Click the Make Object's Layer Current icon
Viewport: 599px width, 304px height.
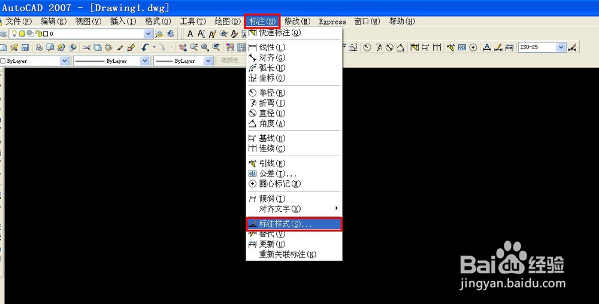159,34
